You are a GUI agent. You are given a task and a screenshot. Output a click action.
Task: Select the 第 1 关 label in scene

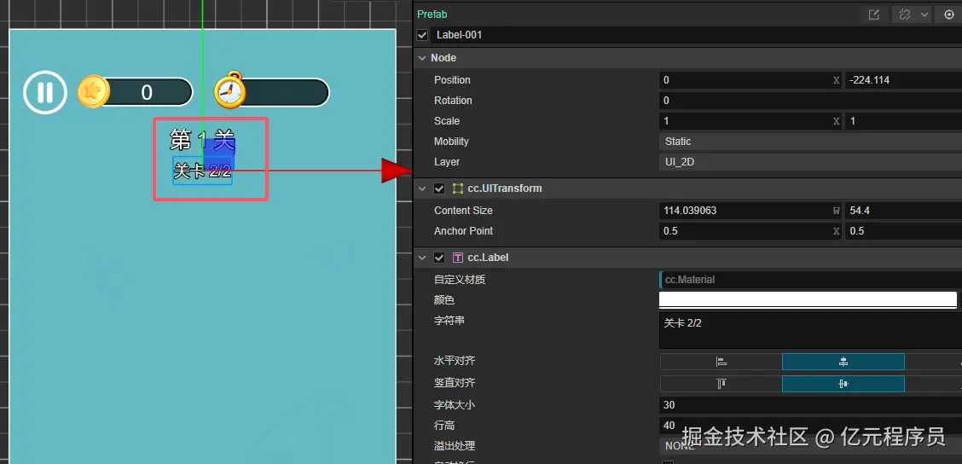(x=202, y=141)
